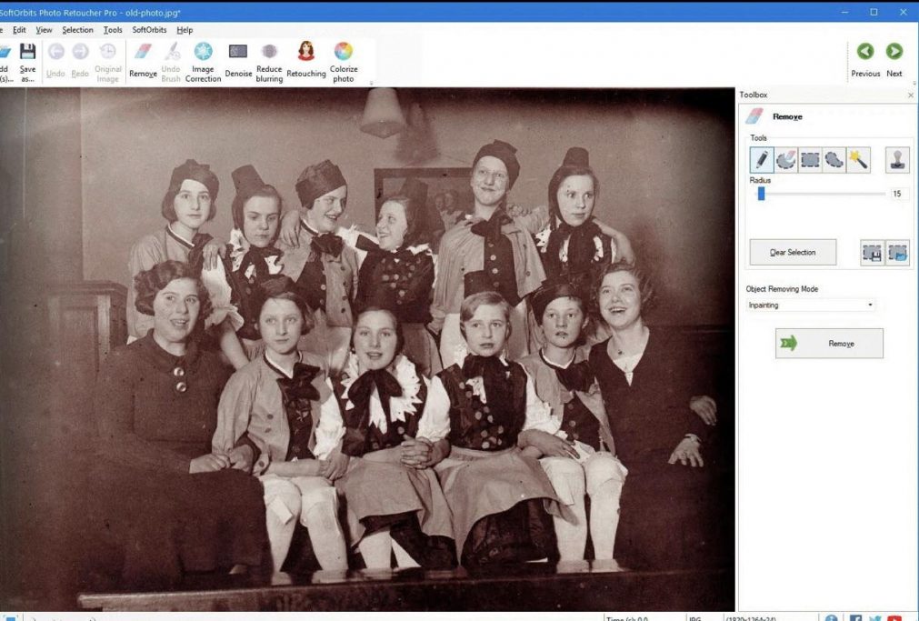Screen dimensions: 919x621
Task: Choose the rectangular selection tool
Action: [x=810, y=161]
